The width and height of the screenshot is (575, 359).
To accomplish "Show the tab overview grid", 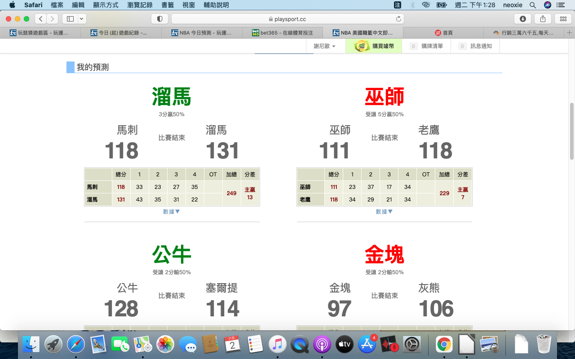I will (563, 19).
